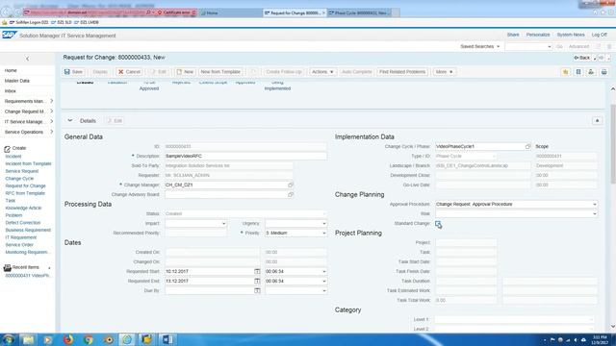Click Knowledge Article create link
Screen dimensions: 616x346
(x=23, y=208)
